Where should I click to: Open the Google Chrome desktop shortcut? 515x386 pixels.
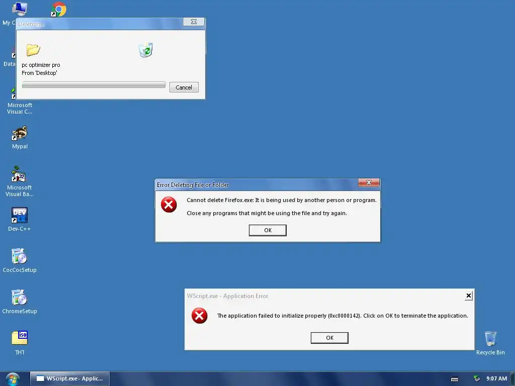[x=59, y=9]
